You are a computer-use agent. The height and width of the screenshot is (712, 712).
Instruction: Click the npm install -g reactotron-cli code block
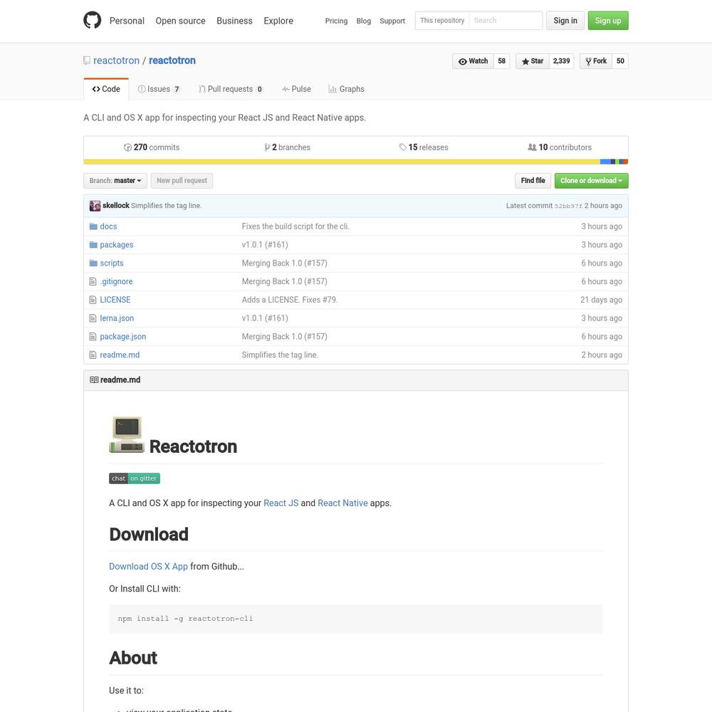click(356, 619)
